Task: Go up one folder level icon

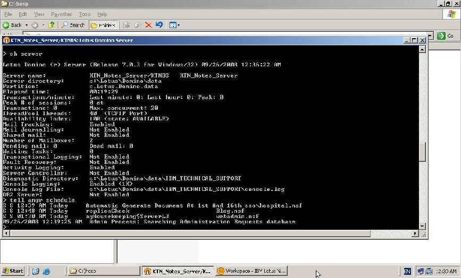Action: pos(52,25)
